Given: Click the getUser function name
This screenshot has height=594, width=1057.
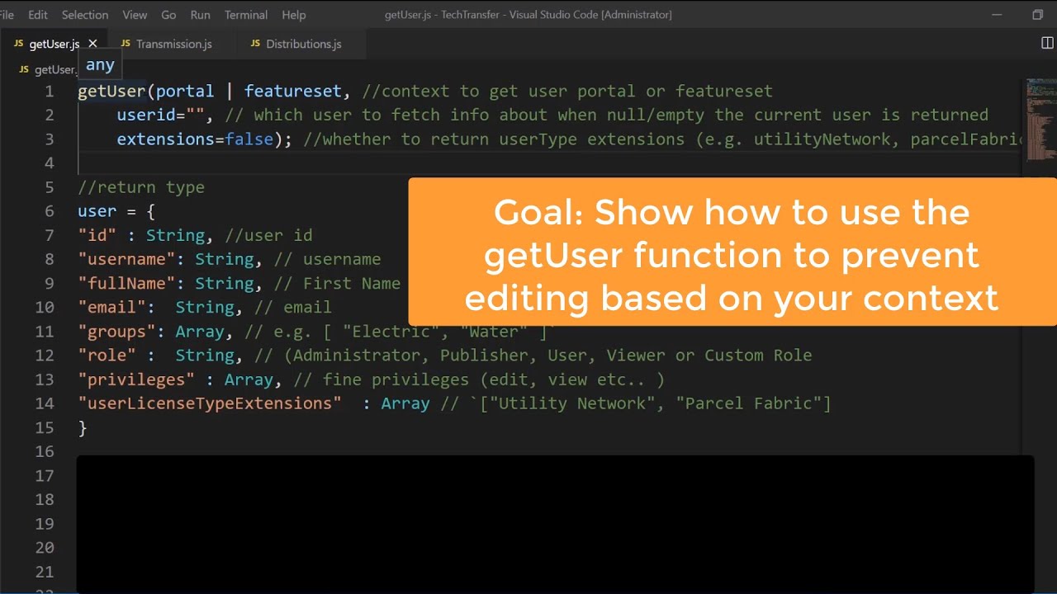Looking at the screenshot, I should (111, 91).
